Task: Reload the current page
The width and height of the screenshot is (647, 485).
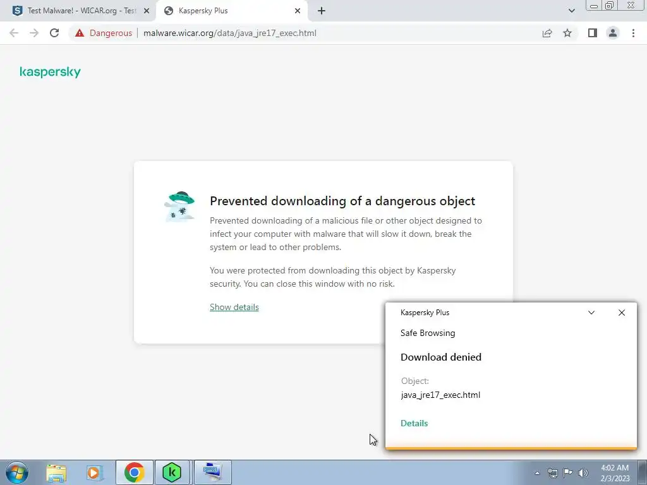Action: [54, 33]
